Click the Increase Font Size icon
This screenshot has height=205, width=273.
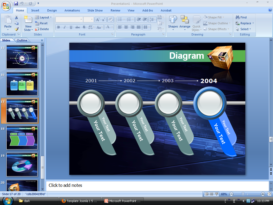pos(98,19)
